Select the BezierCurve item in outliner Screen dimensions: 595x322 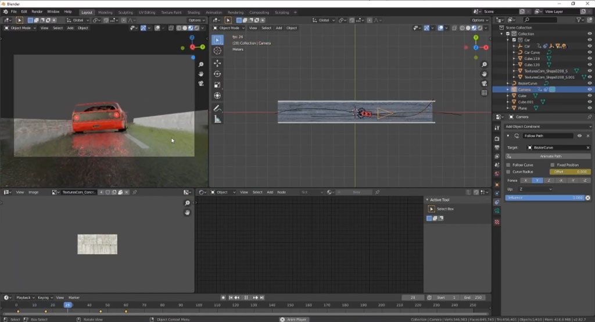click(528, 83)
